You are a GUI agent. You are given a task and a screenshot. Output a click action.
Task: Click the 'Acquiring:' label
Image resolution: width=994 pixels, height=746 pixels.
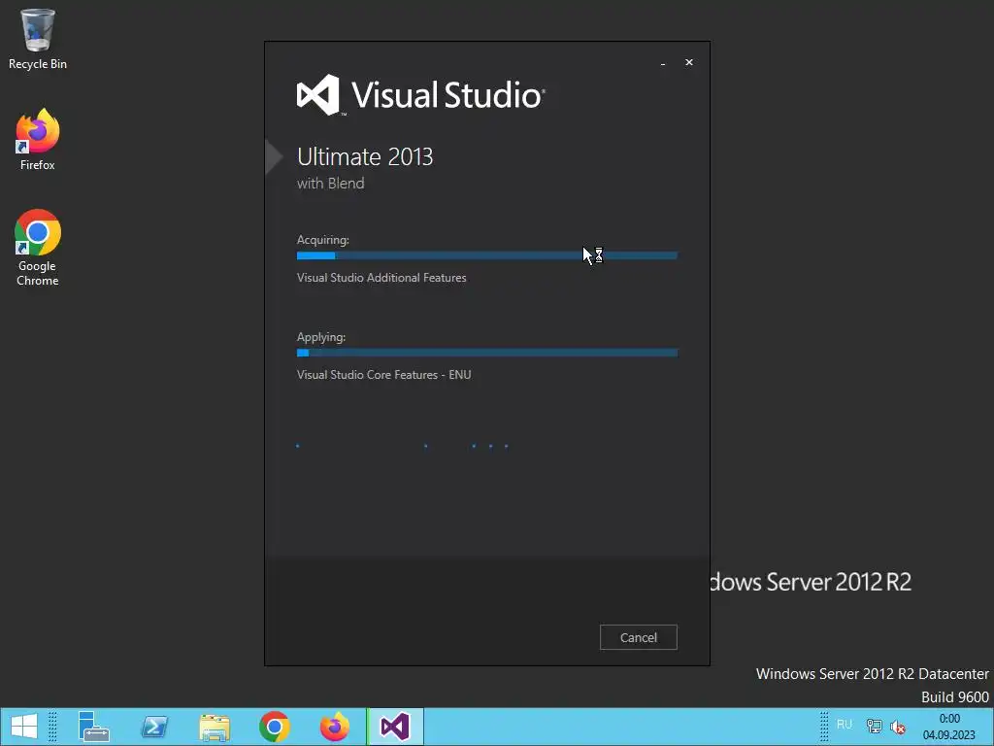[x=323, y=240]
